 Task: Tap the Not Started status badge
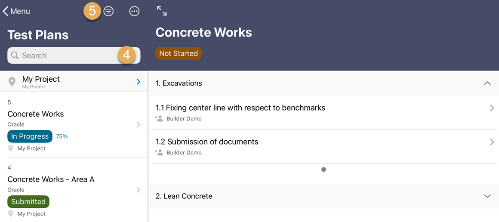pyautogui.click(x=179, y=53)
